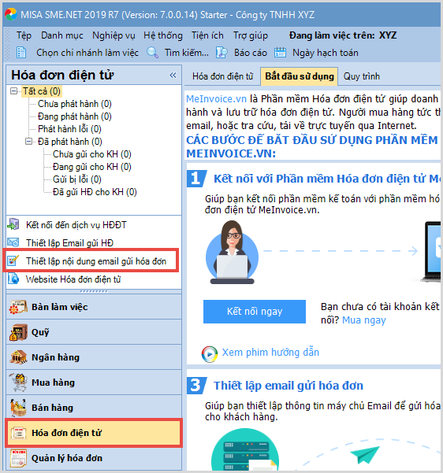The width and height of the screenshot is (443, 473).
Task: Select Tất cả (0) in the tree
Action: pos(42,91)
